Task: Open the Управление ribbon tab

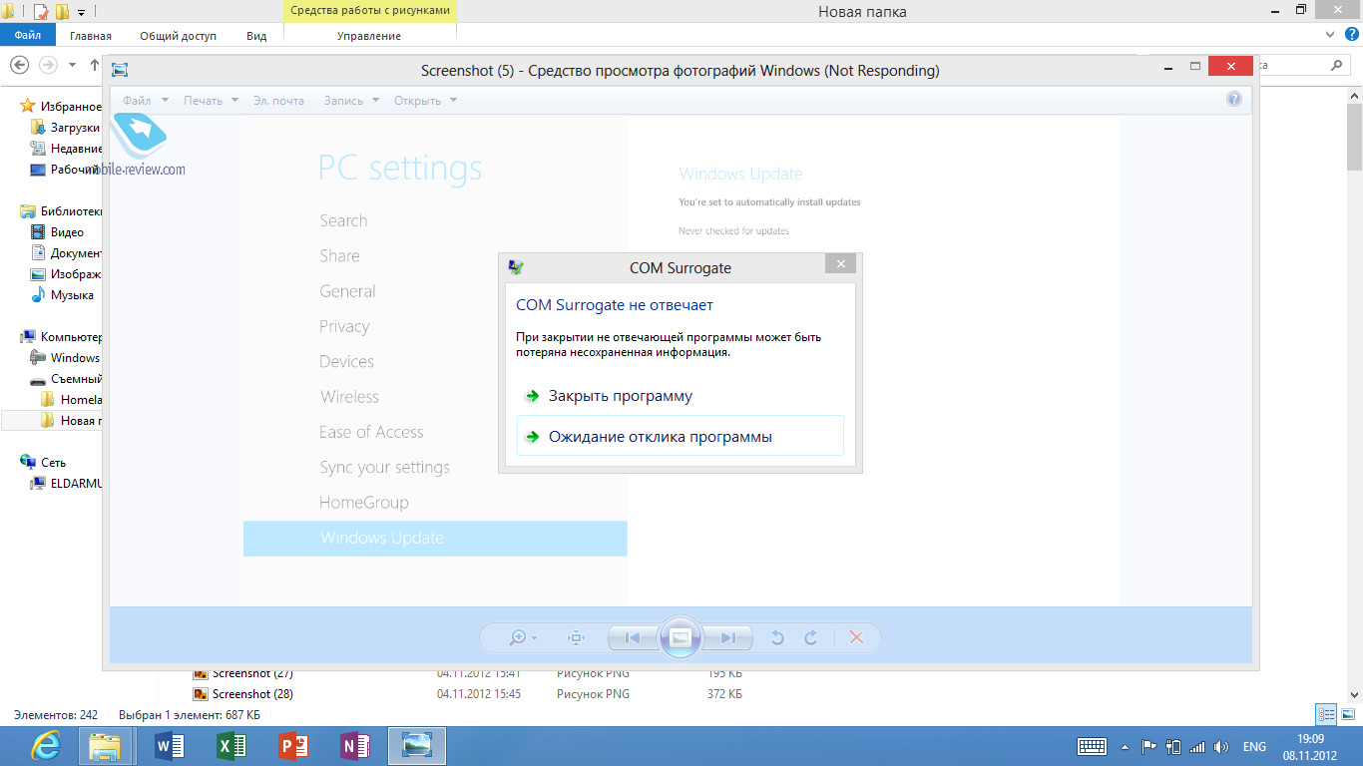Action: click(369, 35)
